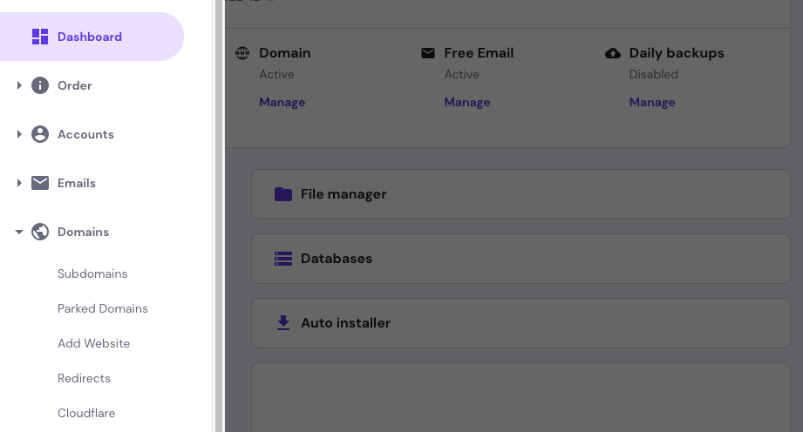Go to Redirects in Domains menu
The height and width of the screenshot is (432, 803).
pyautogui.click(x=84, y=378)
